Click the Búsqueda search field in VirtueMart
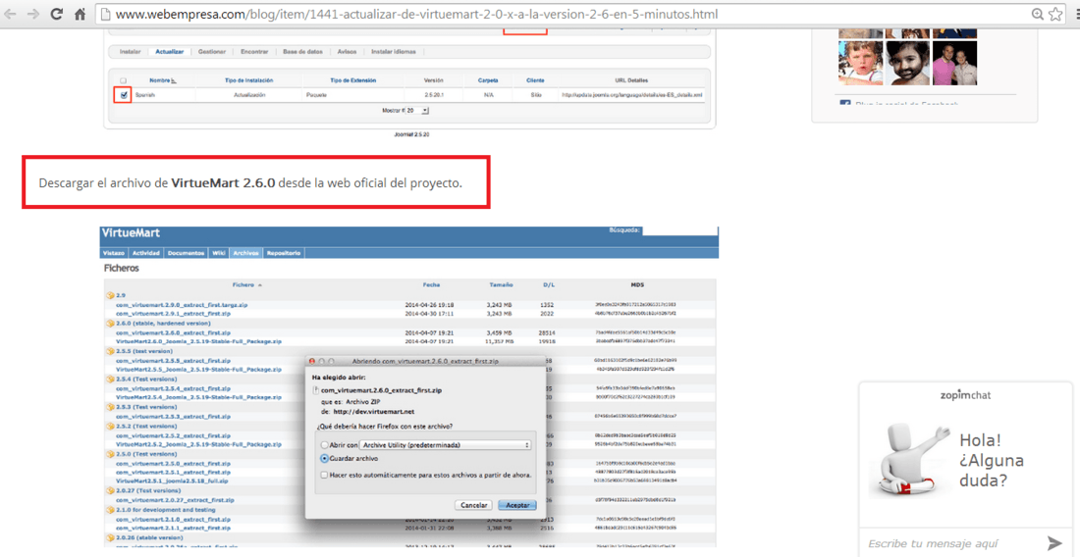Image resolution: width=1080 pixels, height=557 pixels. coord(679,231)
